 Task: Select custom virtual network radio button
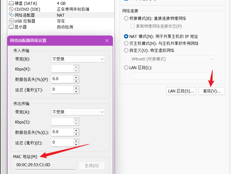coord(126,50)
